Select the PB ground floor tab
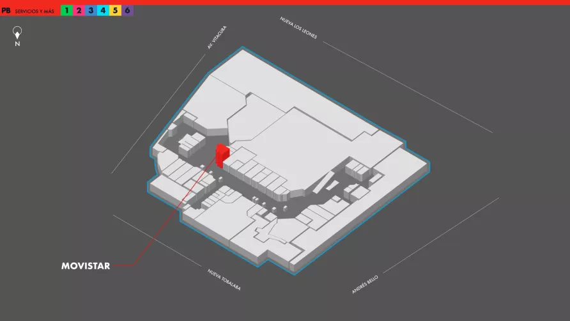The image size is (570, 321). point(6,11)
